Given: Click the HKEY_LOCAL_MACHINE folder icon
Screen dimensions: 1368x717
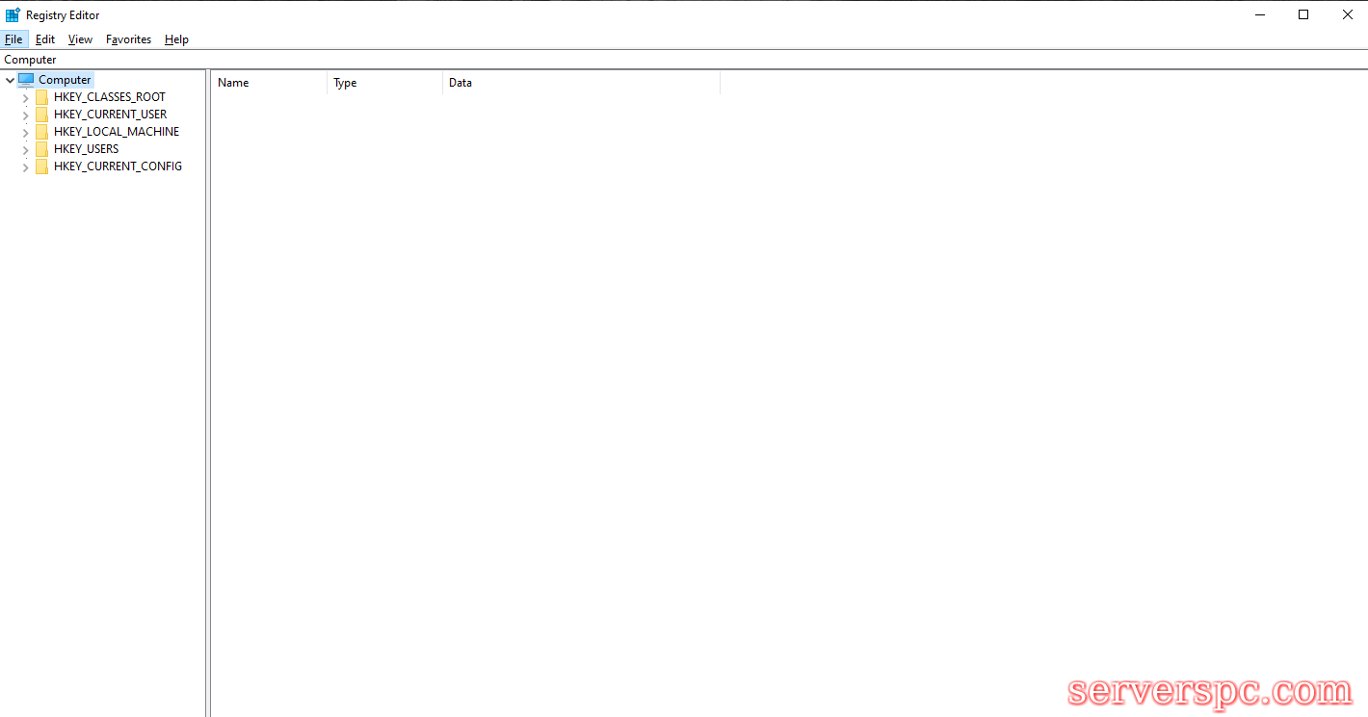Looking at the screenshot, I should click(x=41, y=132).
